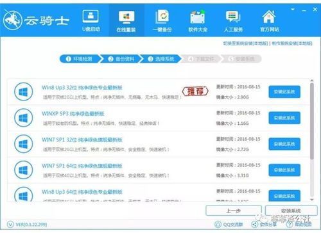
Task: Install the WINXP SP3 system
Action: click(284, 118)
